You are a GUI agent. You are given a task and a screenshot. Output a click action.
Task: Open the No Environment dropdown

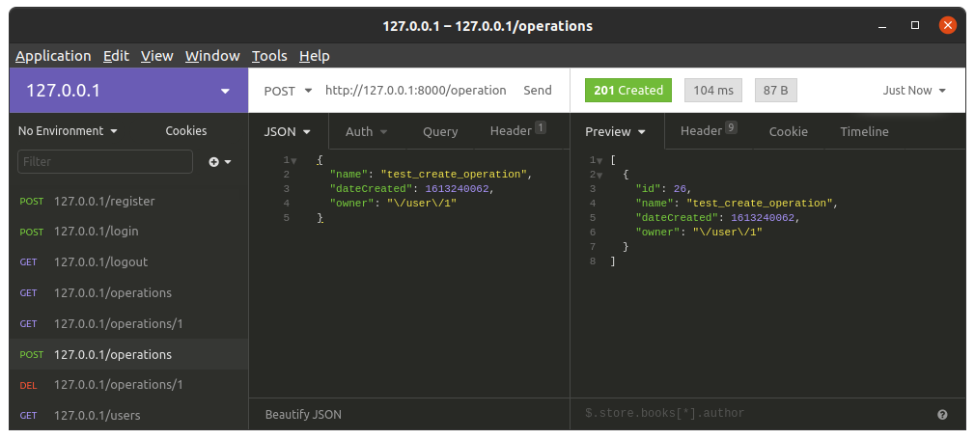[x=68, y=131]
